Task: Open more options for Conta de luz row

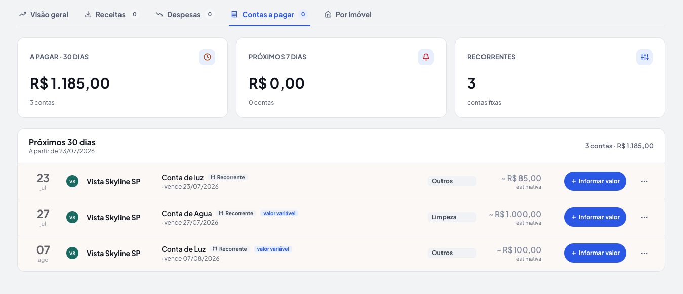Action: coord(644,181)
